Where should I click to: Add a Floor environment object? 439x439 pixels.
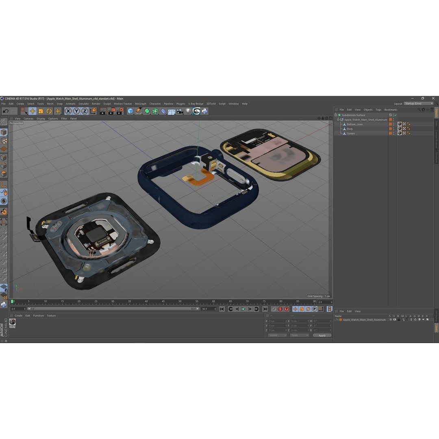[172, 111]
